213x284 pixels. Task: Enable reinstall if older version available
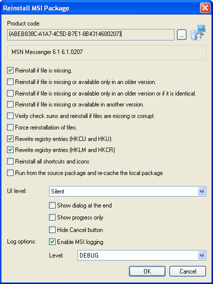[10, 82]
